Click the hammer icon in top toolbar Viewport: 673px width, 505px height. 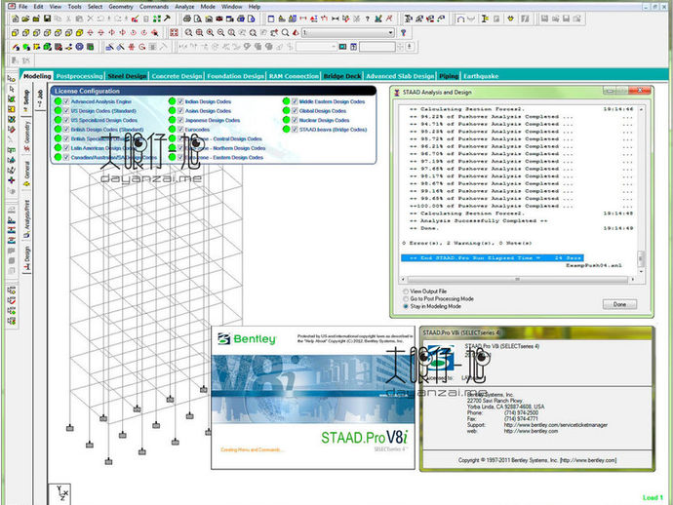coord(168,19)
